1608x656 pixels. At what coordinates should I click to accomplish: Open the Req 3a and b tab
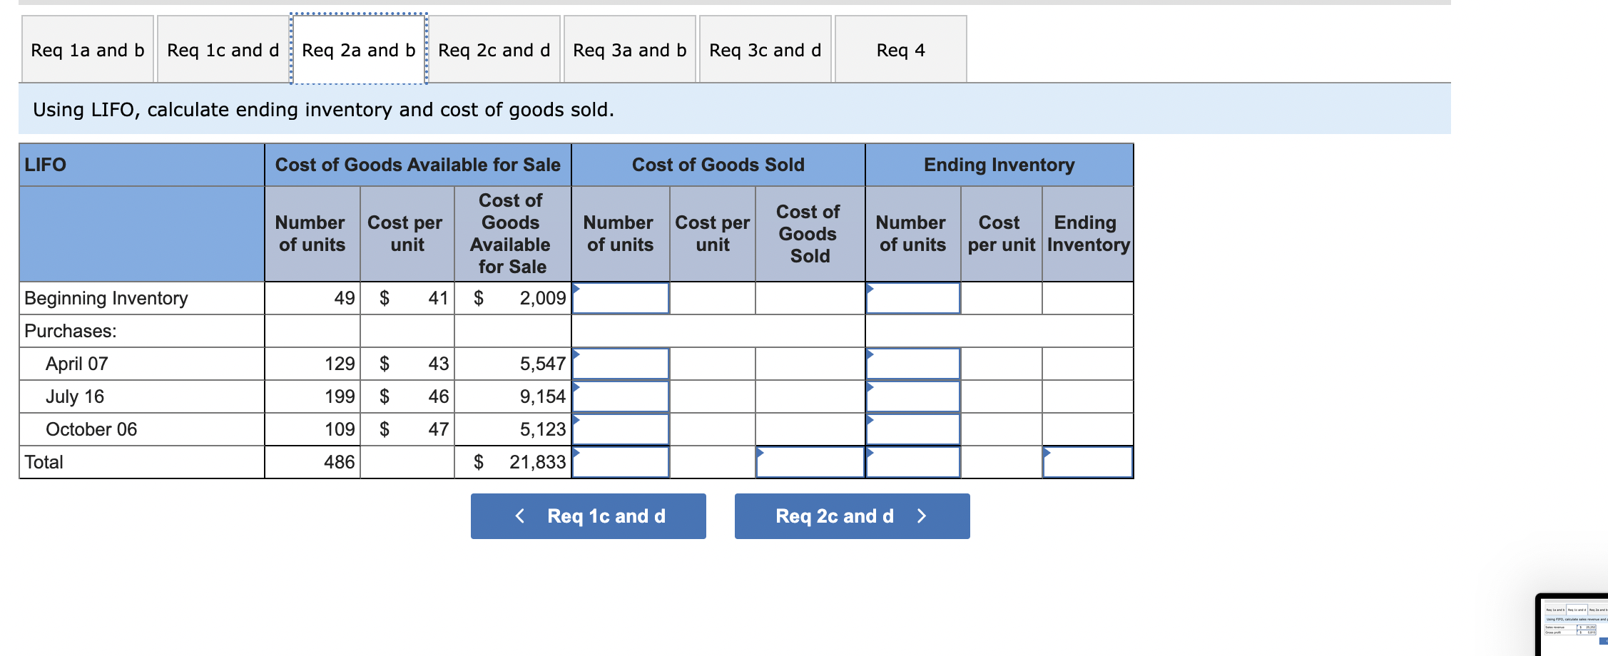(x=629, y=49)
